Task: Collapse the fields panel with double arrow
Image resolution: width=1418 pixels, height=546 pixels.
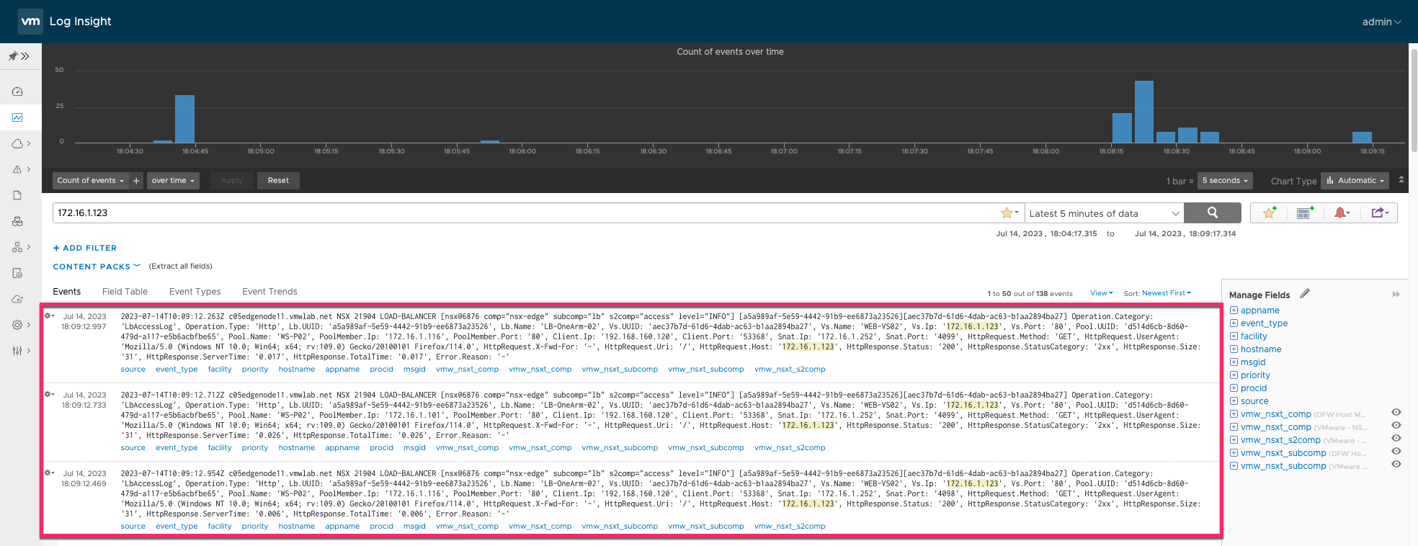Action: [1396, 295]
